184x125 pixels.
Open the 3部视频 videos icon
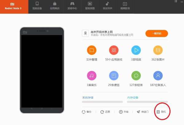click(x=136, y=50)
